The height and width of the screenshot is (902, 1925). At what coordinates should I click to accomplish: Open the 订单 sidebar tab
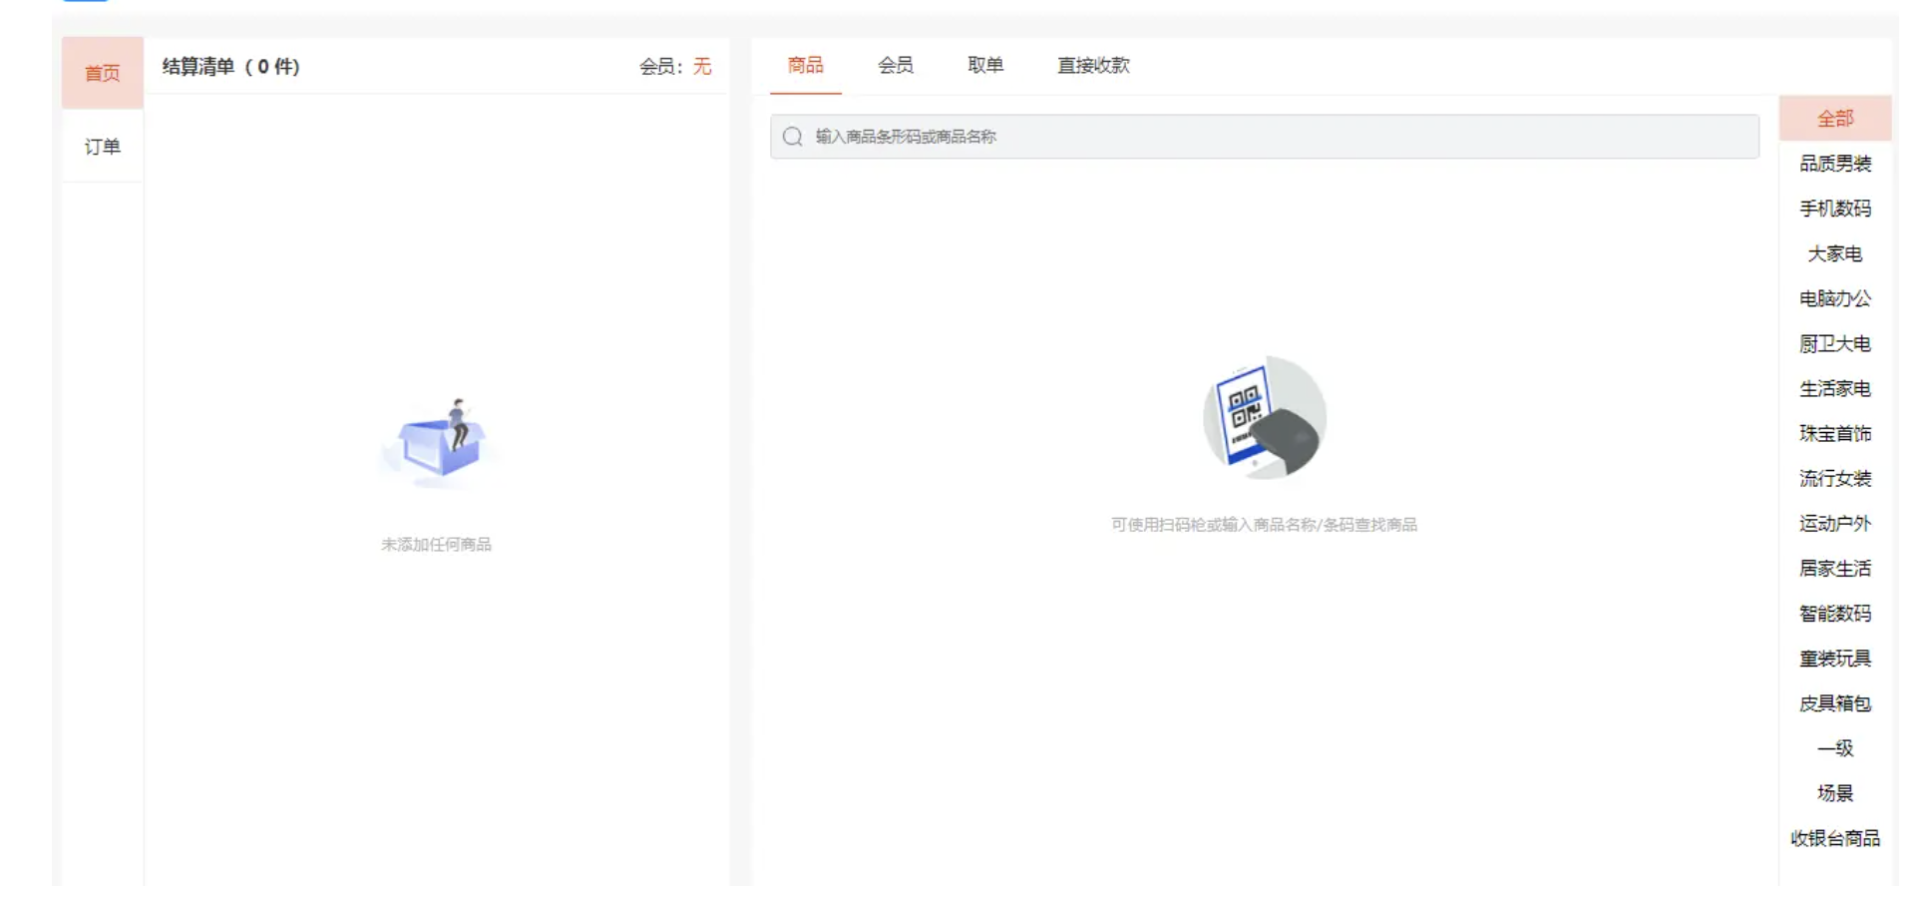(103, 147)
